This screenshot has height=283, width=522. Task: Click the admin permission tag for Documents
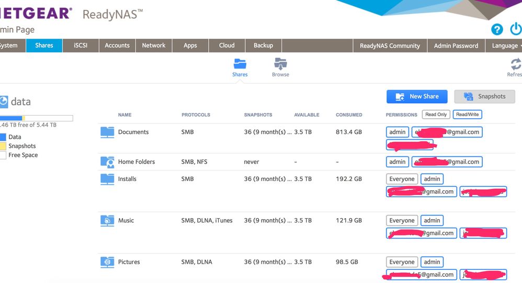[x=398, y=132]
